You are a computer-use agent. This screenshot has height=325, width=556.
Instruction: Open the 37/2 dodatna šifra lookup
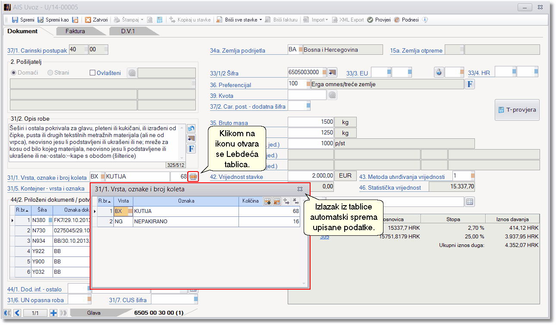pos(308,106)
